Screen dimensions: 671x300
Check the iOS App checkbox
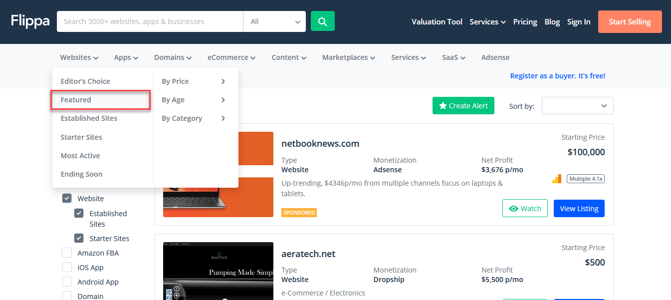point(67,267)
